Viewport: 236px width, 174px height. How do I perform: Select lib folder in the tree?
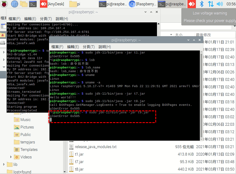click(15, 164)
